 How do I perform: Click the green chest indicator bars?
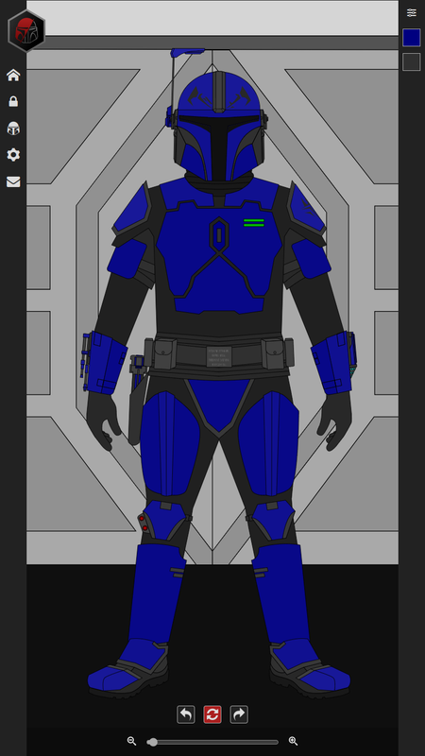(254, 223)
